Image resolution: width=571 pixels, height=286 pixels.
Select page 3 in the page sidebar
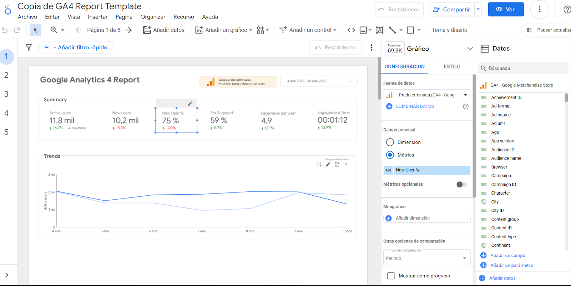[x=6, y=94]
